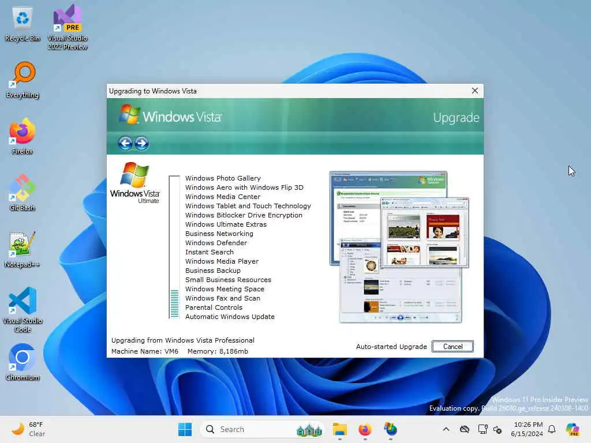Viewport: 591px width, 443px height.
Task: Select 'Windows Photo Gallery' text
Action: (223, 178)
